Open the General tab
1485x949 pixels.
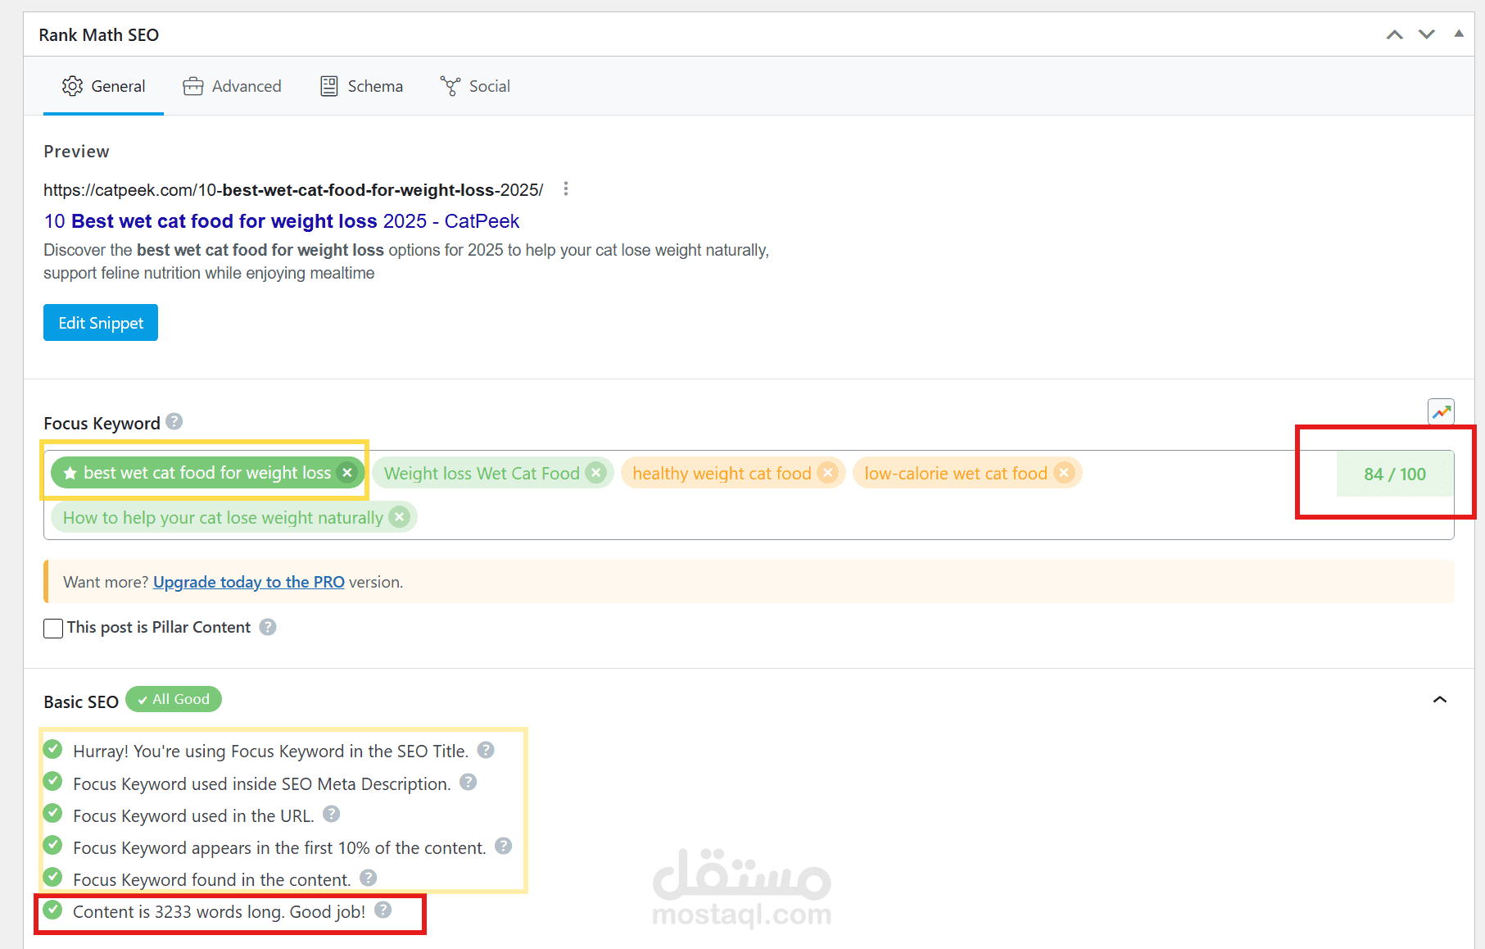(103, 86)
